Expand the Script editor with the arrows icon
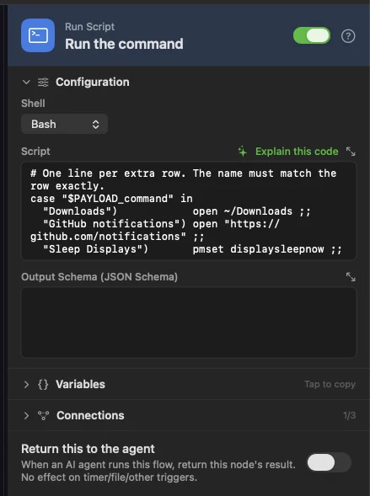 tap(351, 152)
